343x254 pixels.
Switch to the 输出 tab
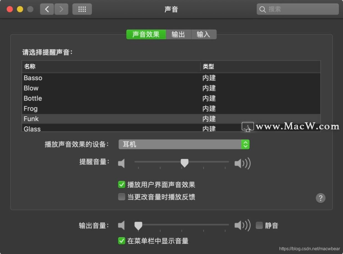click(x=178, y=34)
